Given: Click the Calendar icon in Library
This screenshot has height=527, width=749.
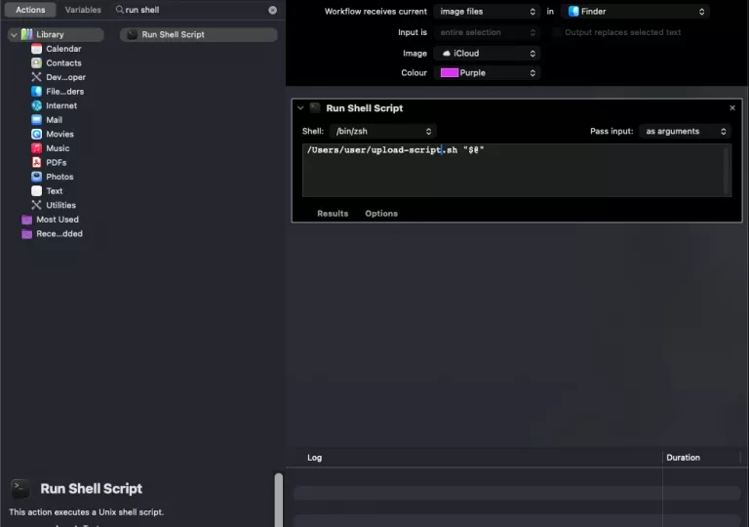Looking at the screenshot, I should [37, 49].
